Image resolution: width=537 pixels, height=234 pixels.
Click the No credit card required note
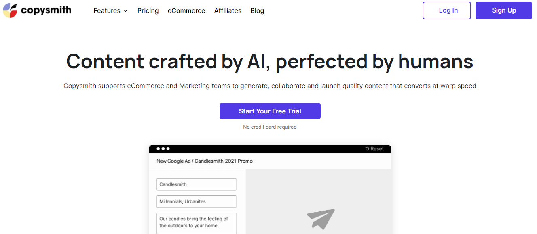tap(270, 127)
